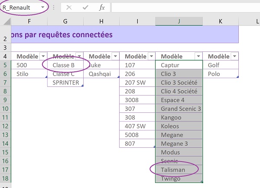Select row 10 header
The height and width of the screenshot is (188, 260).
click(5, 108)
